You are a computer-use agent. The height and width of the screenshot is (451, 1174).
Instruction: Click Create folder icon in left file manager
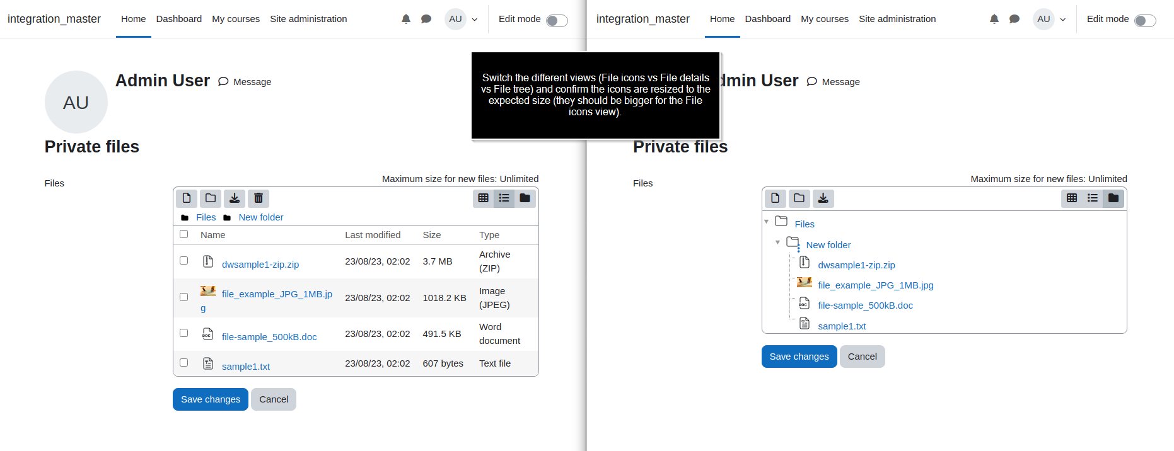[211, 198]
